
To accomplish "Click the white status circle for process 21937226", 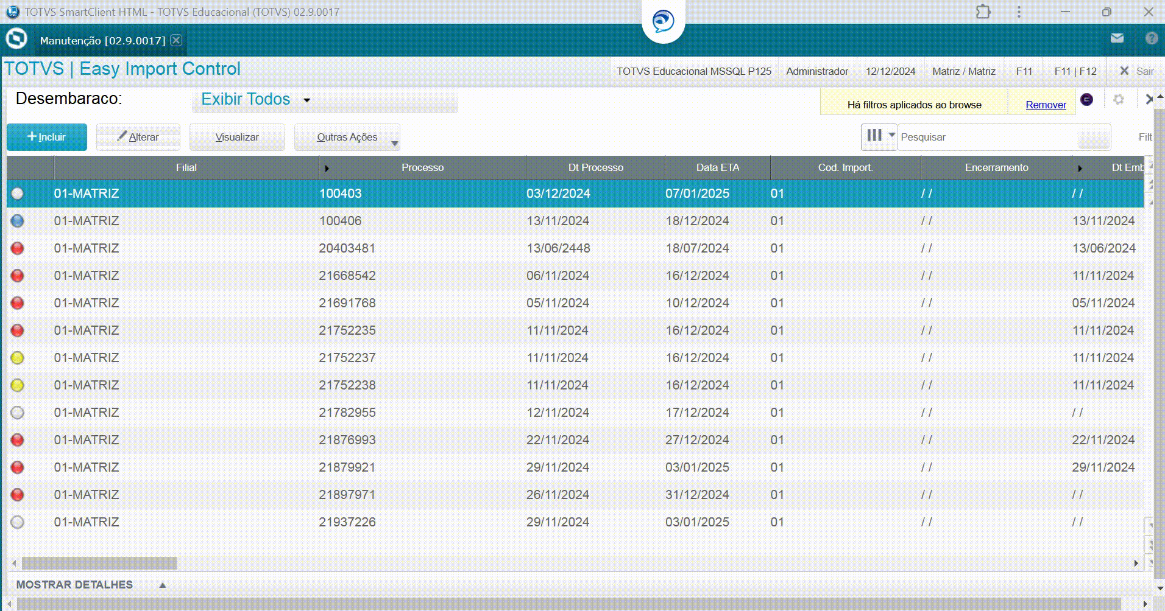I will pyautogui.click(x=18, y=522).
